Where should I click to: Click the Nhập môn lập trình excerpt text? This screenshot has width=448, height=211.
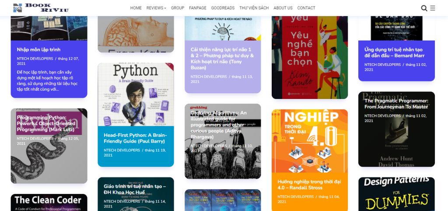pos(47,81)
